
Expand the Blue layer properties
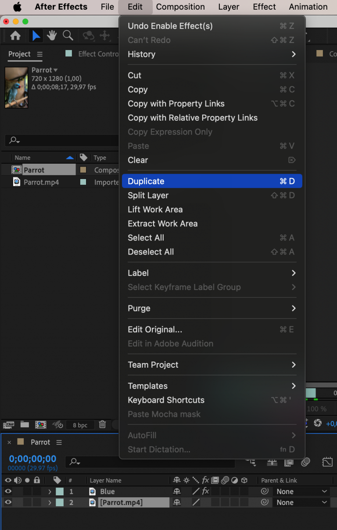[50, 491]
